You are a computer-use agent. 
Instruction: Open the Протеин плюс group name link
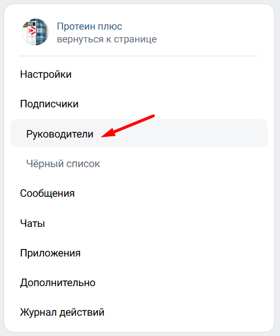pyautogui.click(x=89, y=27)
